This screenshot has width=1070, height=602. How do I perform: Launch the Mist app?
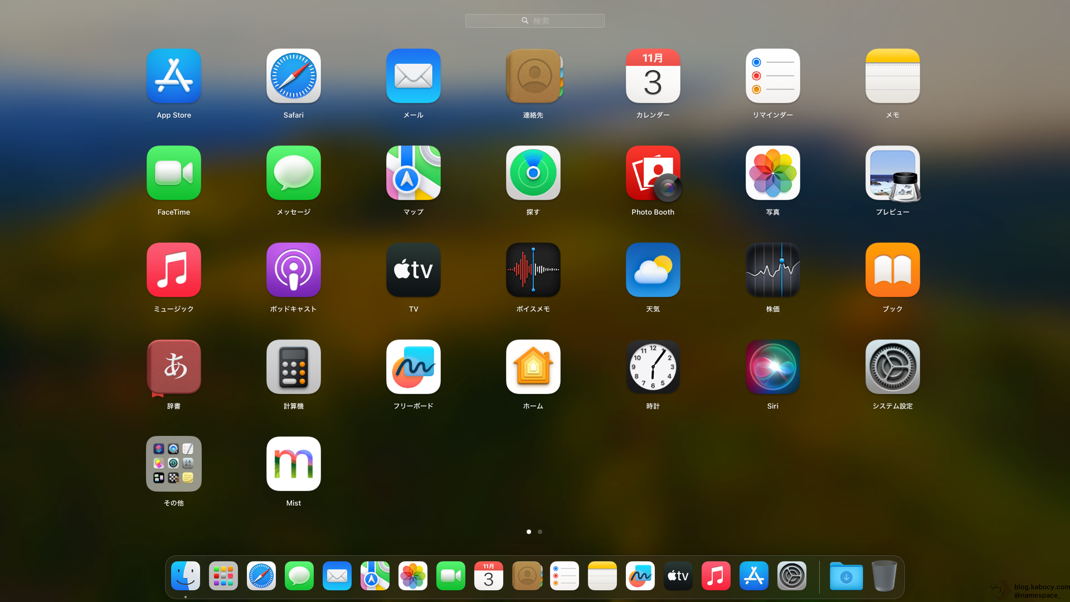(x=293, y=463)
